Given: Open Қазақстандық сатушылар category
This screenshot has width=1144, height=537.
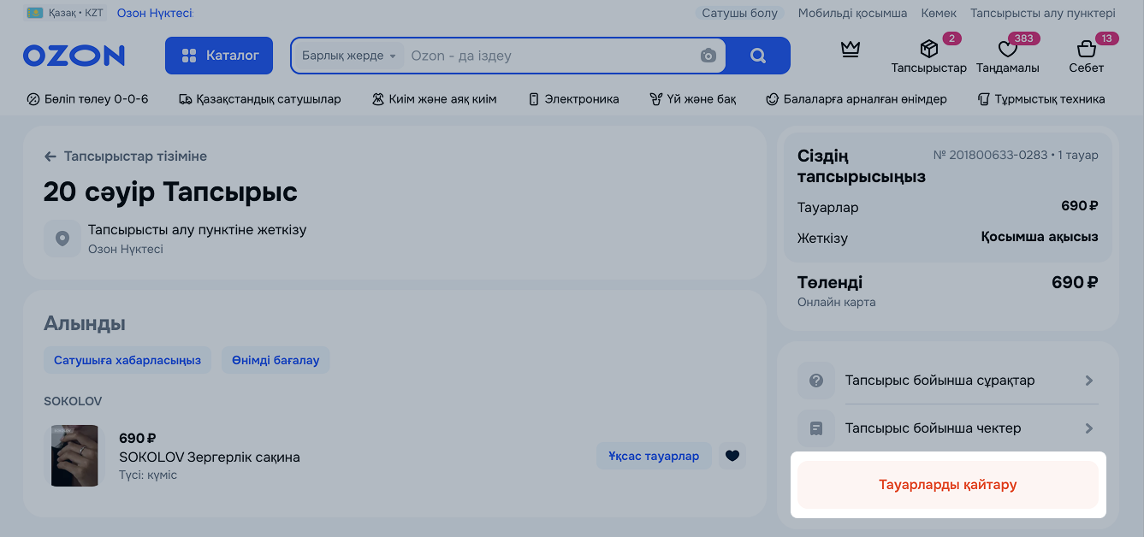Looking at the screenshot, I should 260,99.
